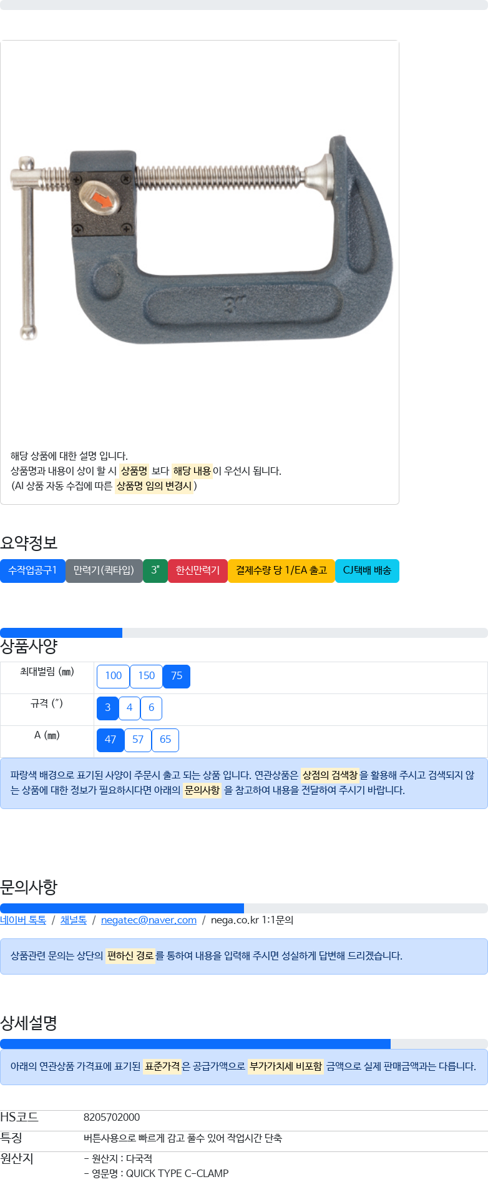The width and height of the screenshot is (488, 1182).
Task: Click the red 한신만력기 brand tag
Action: (x=198, y=570)
